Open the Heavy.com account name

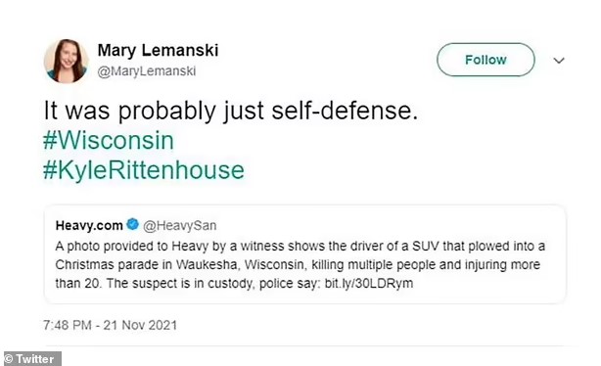[x=89, y=225]
